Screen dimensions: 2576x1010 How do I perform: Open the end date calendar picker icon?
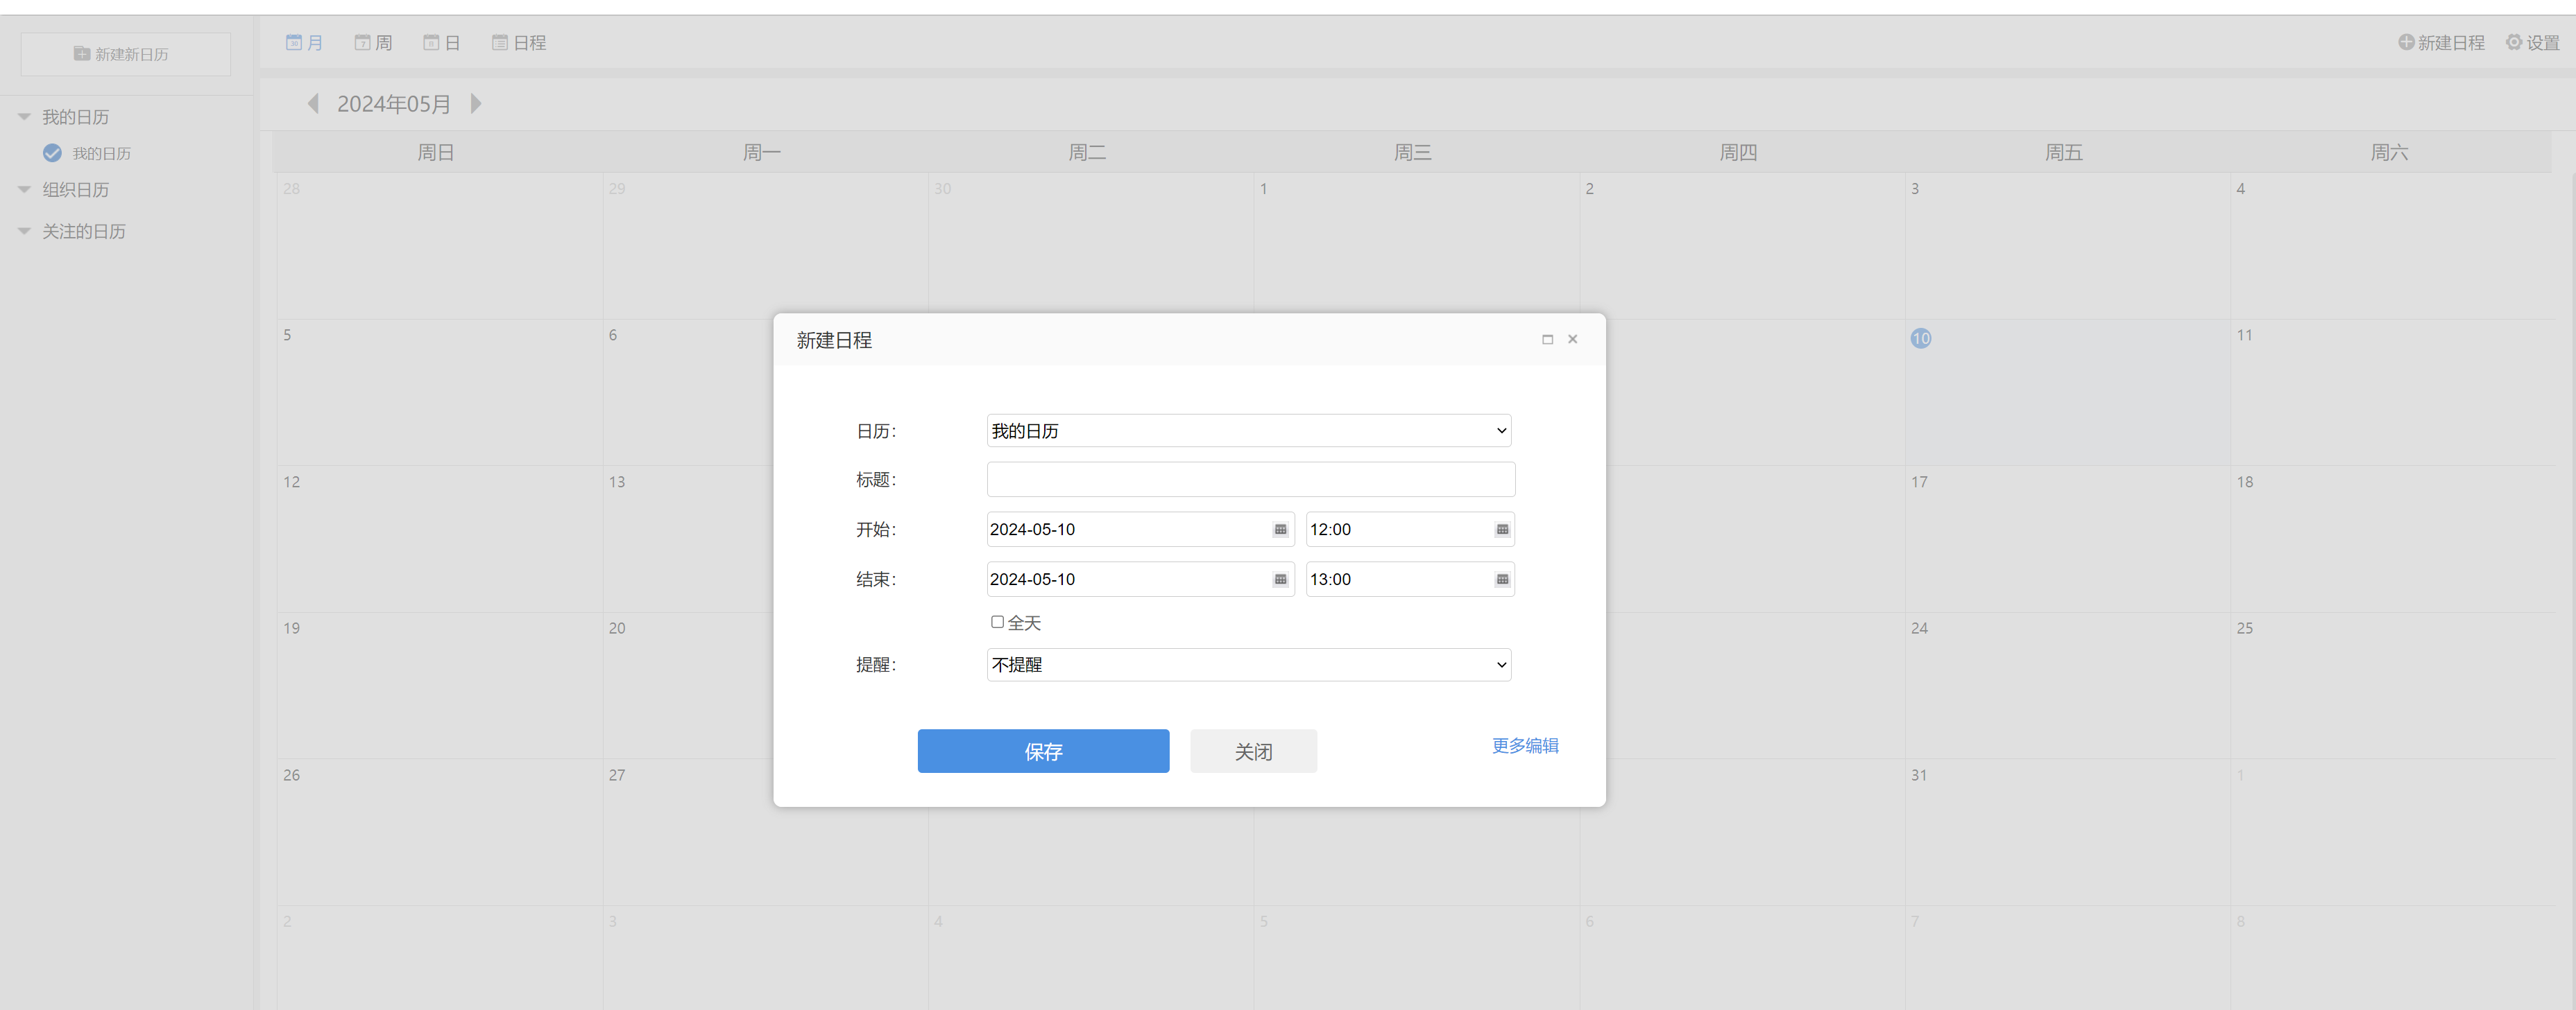pos(1280,580)
